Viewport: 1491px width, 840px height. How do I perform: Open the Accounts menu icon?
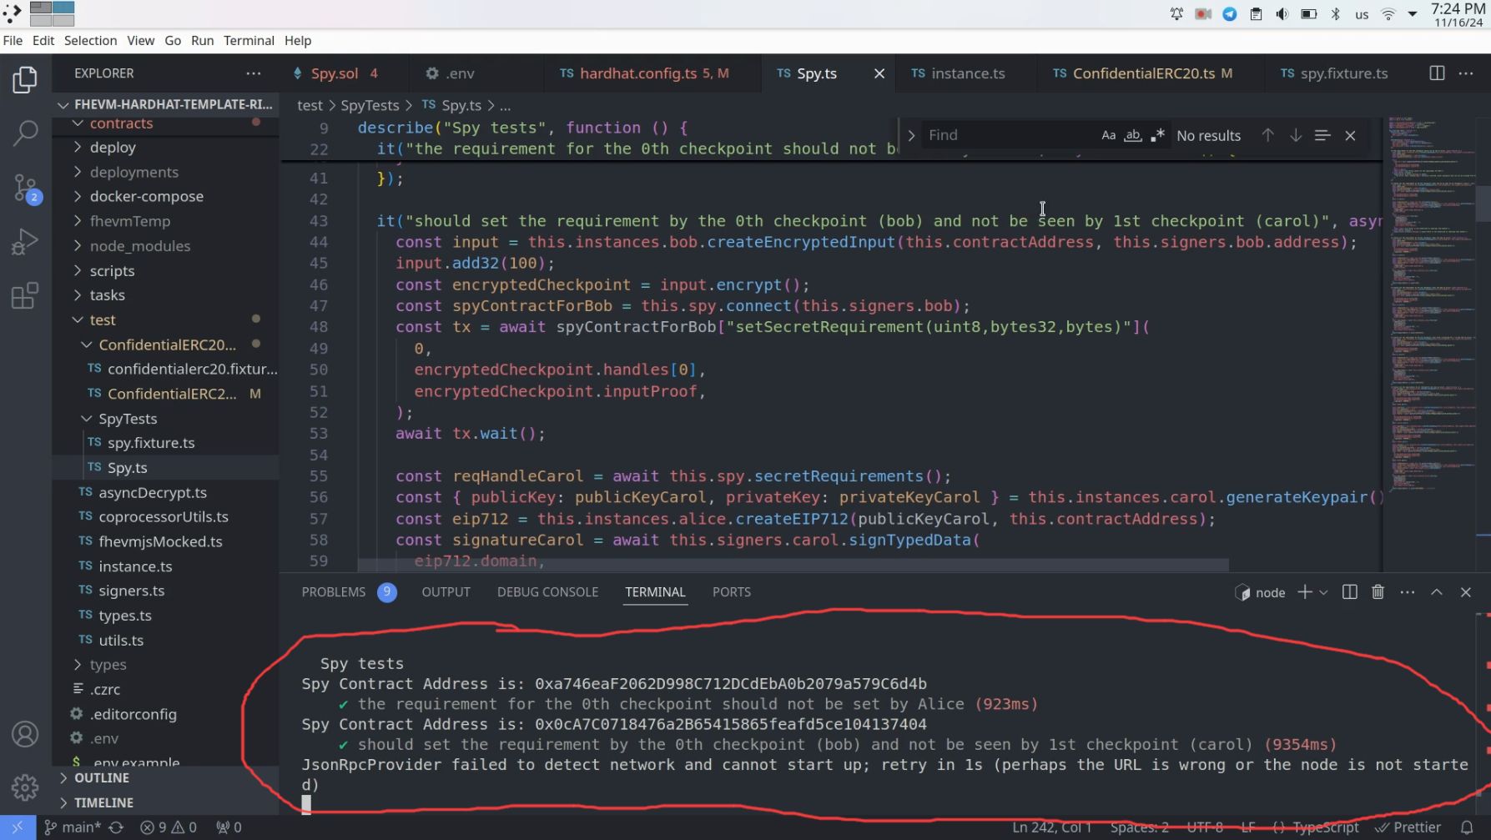click(25, 734)
